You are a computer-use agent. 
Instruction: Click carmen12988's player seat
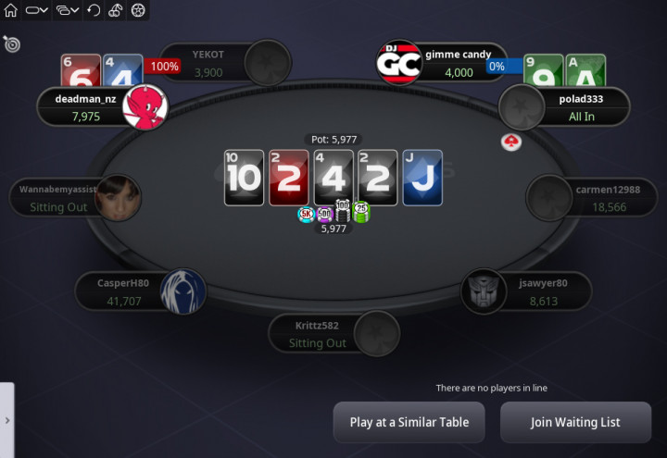pyautogui.click(x=592, y=198)
